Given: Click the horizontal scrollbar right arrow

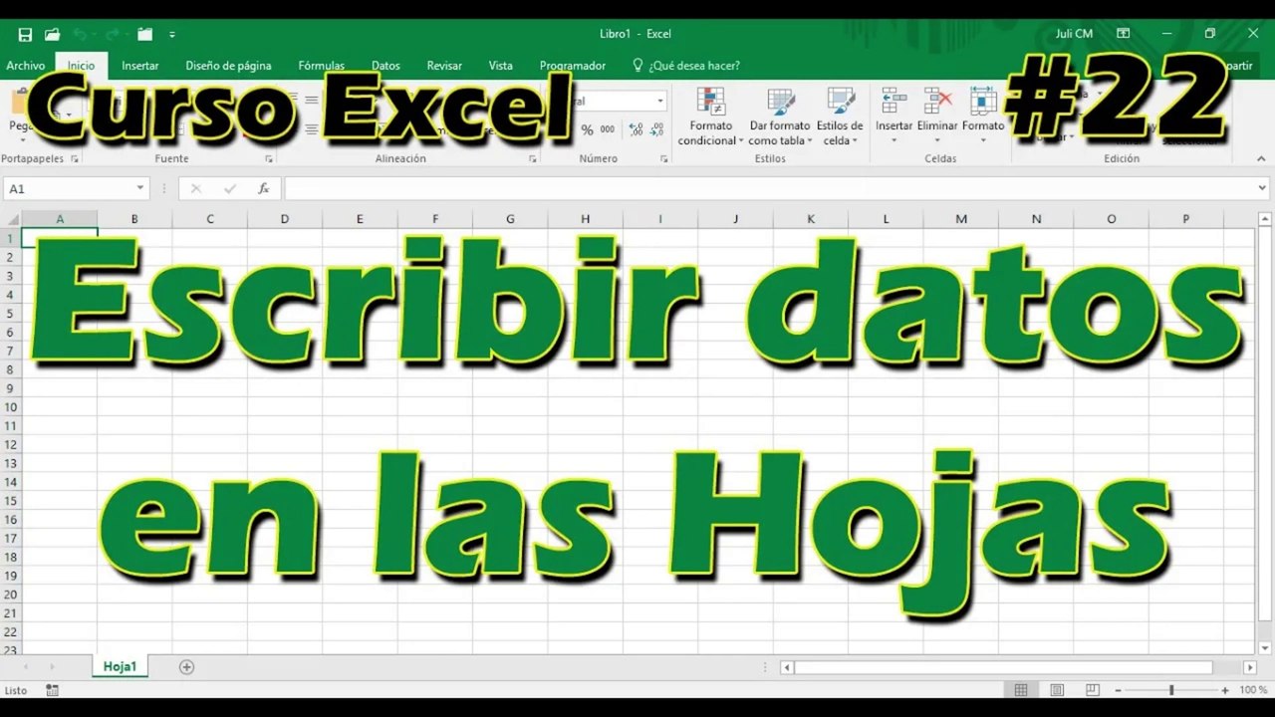Looking at the screenshot, I should (1250, 667).
